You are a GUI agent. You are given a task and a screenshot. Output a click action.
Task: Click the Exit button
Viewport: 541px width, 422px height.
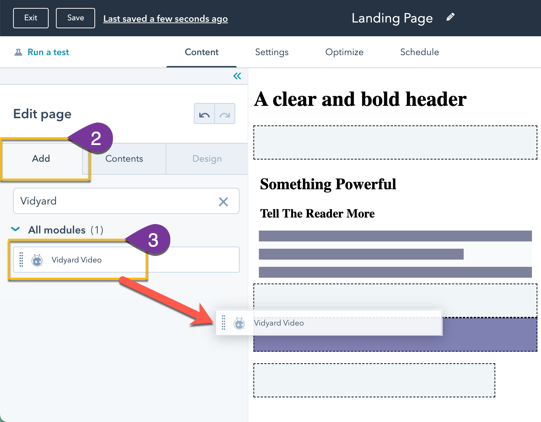click(31, 18)
